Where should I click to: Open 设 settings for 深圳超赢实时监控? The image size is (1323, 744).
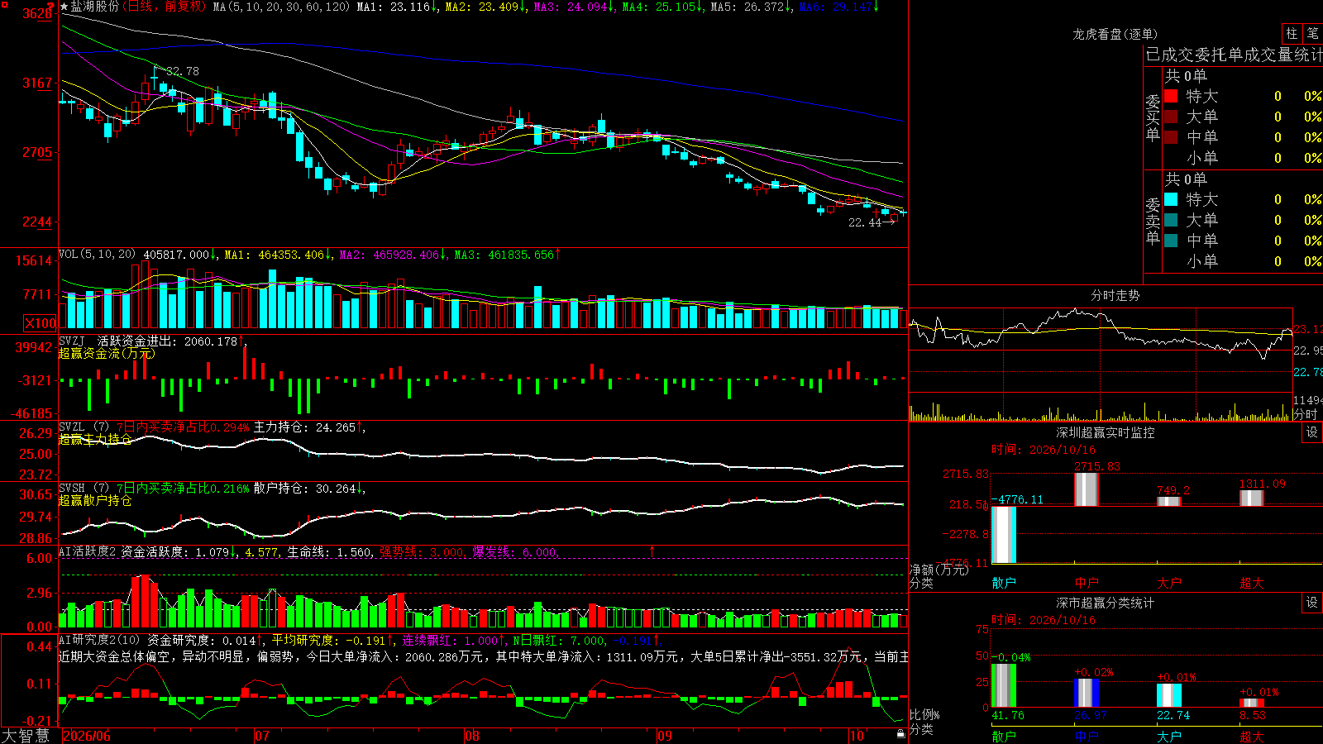pyautogui.click(x=1312, y=432)
